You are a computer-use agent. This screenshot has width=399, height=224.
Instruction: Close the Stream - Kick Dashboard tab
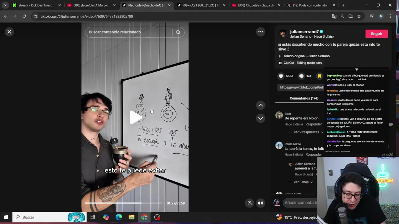click(x=59, y=5)
